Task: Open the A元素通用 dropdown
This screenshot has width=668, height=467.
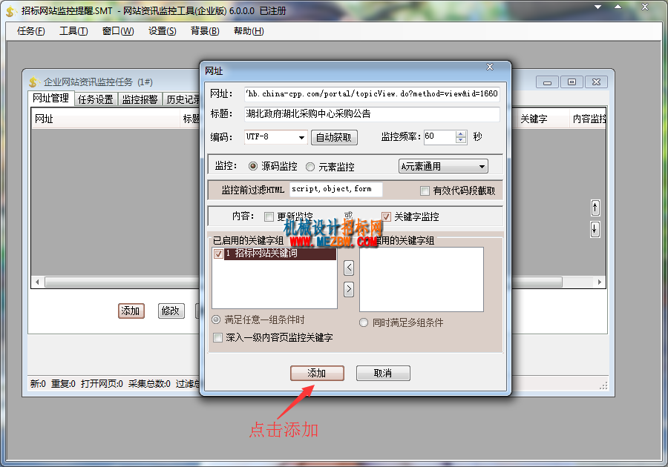Action: (443, 166)
